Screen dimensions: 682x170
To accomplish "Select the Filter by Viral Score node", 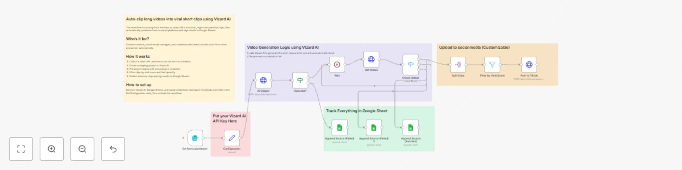I will point(492,65).
